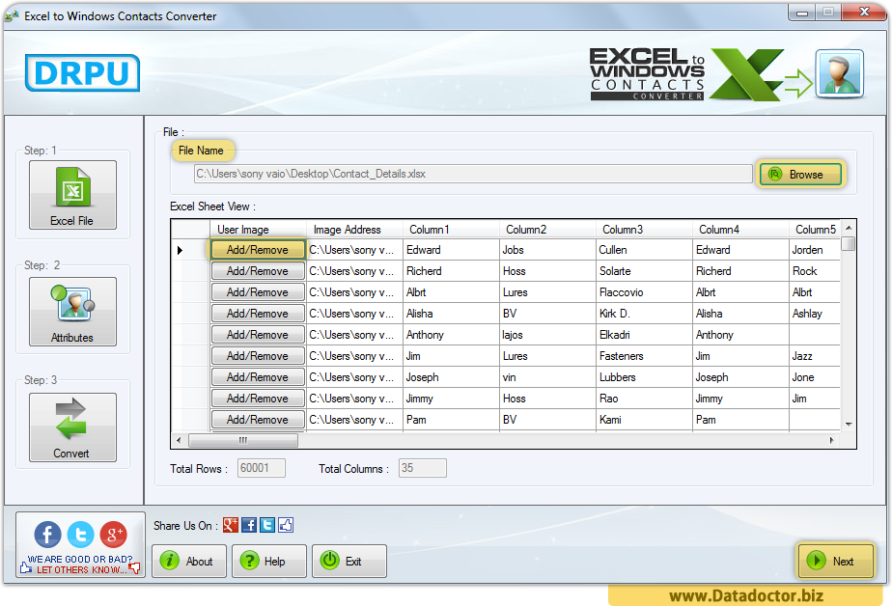The width and height of the screenshot is (892, 606).
Task: Click Add/Remove for Edward row
Action: (258, 250)
